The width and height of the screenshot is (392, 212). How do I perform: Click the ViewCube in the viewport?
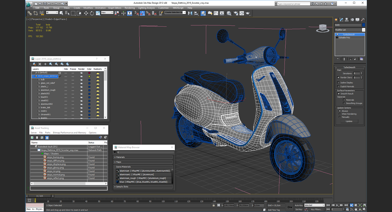coord(322,28)
